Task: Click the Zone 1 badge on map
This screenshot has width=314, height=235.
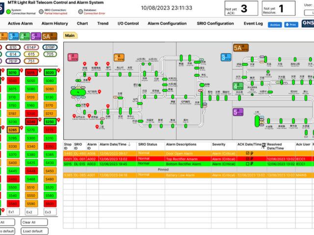Action: 73,58
